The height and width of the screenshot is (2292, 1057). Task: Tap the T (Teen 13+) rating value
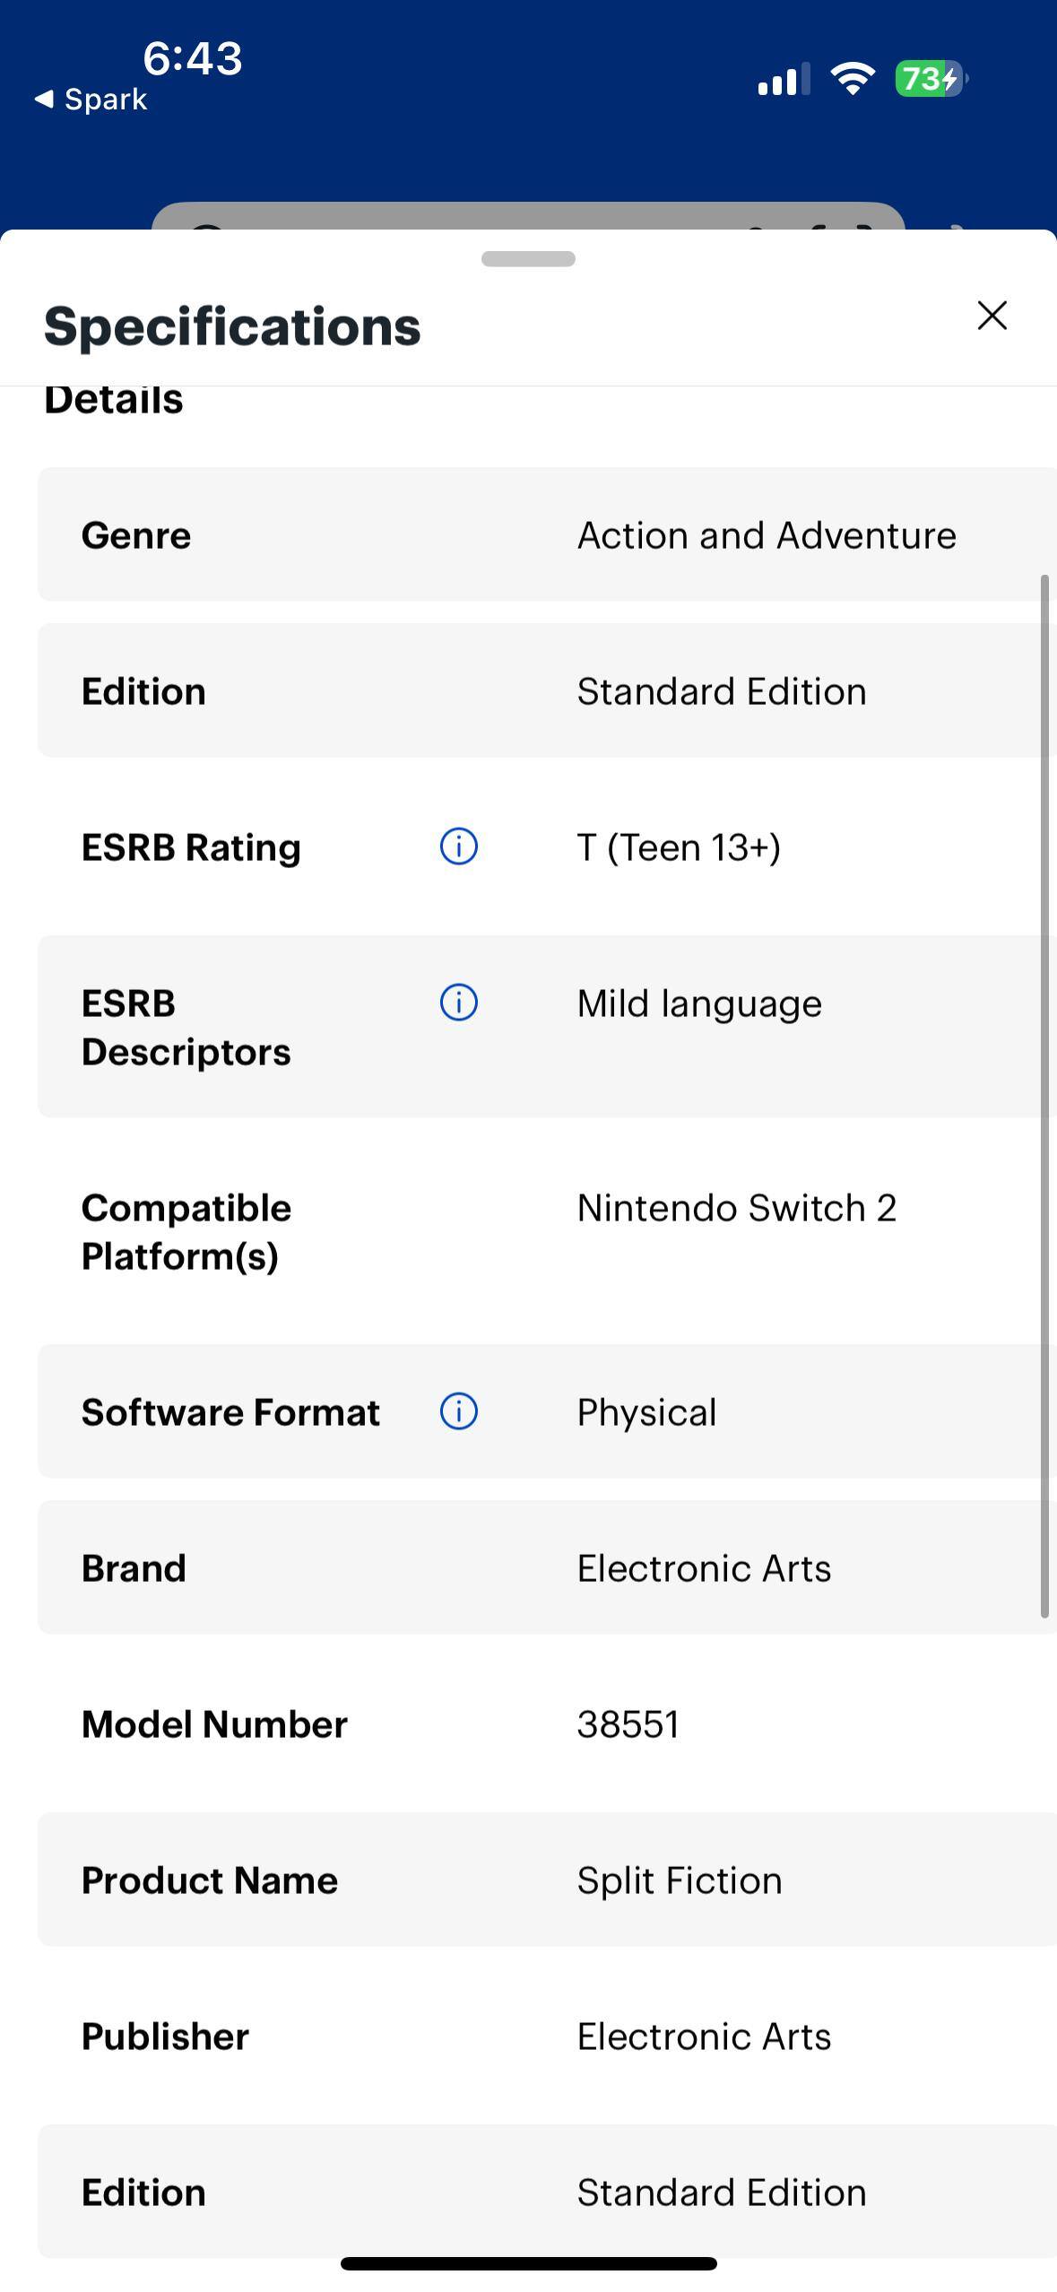(x=679, y=847)
